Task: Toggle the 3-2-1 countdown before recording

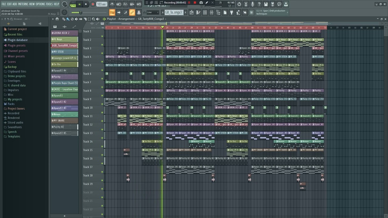Action: pos(125,4)
